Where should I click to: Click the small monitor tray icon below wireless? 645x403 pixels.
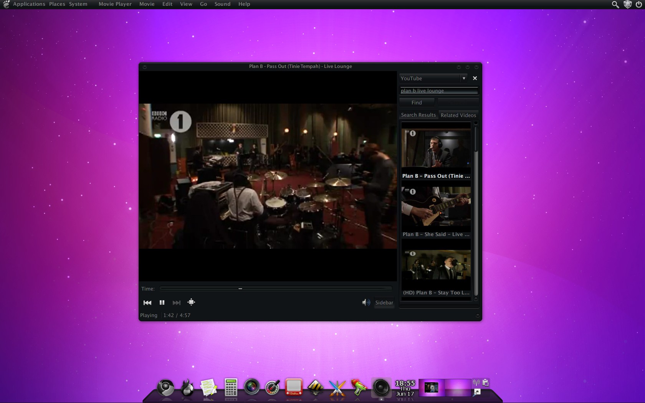click(x=477, y=392)
